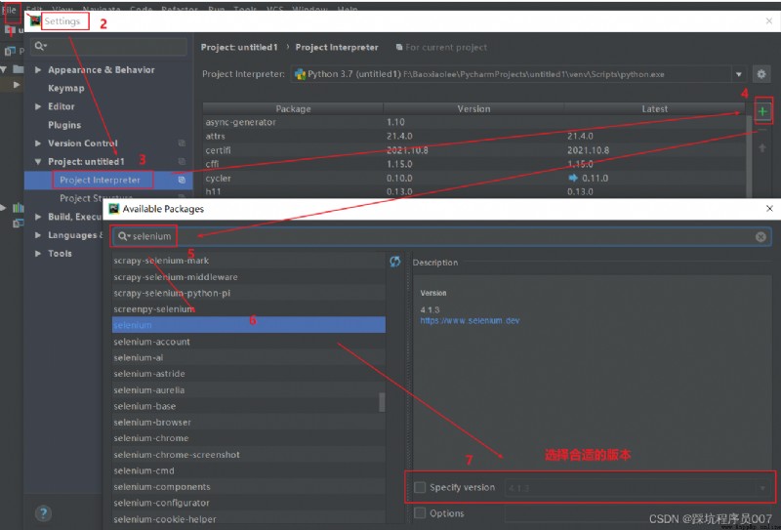Select selenium-components in package list
Viewport: 781px width, 530px height.
(x=249, y=487)
